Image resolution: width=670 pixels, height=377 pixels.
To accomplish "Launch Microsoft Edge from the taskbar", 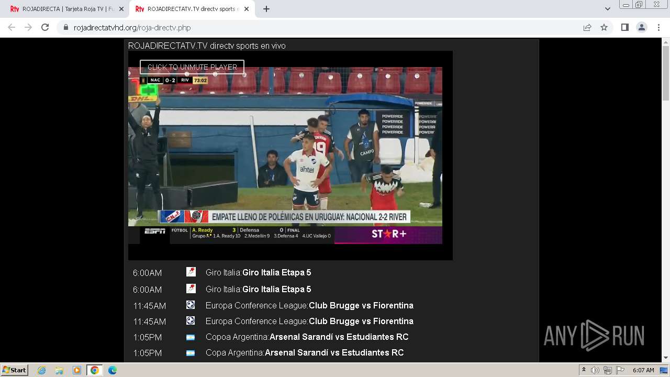I will (113, 370).
